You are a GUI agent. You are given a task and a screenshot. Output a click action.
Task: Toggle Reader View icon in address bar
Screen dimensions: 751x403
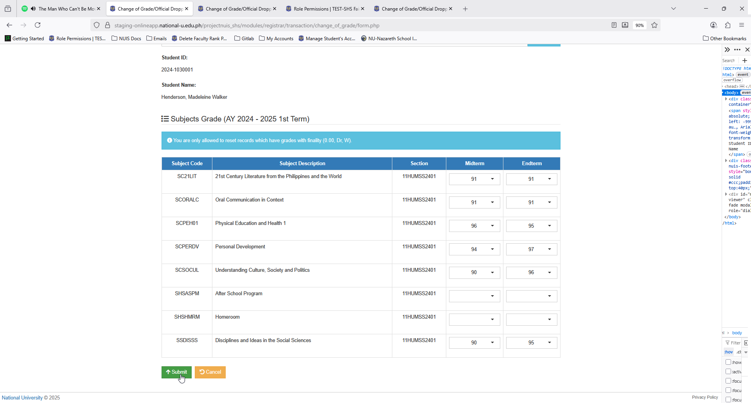(x=614, y=25)
